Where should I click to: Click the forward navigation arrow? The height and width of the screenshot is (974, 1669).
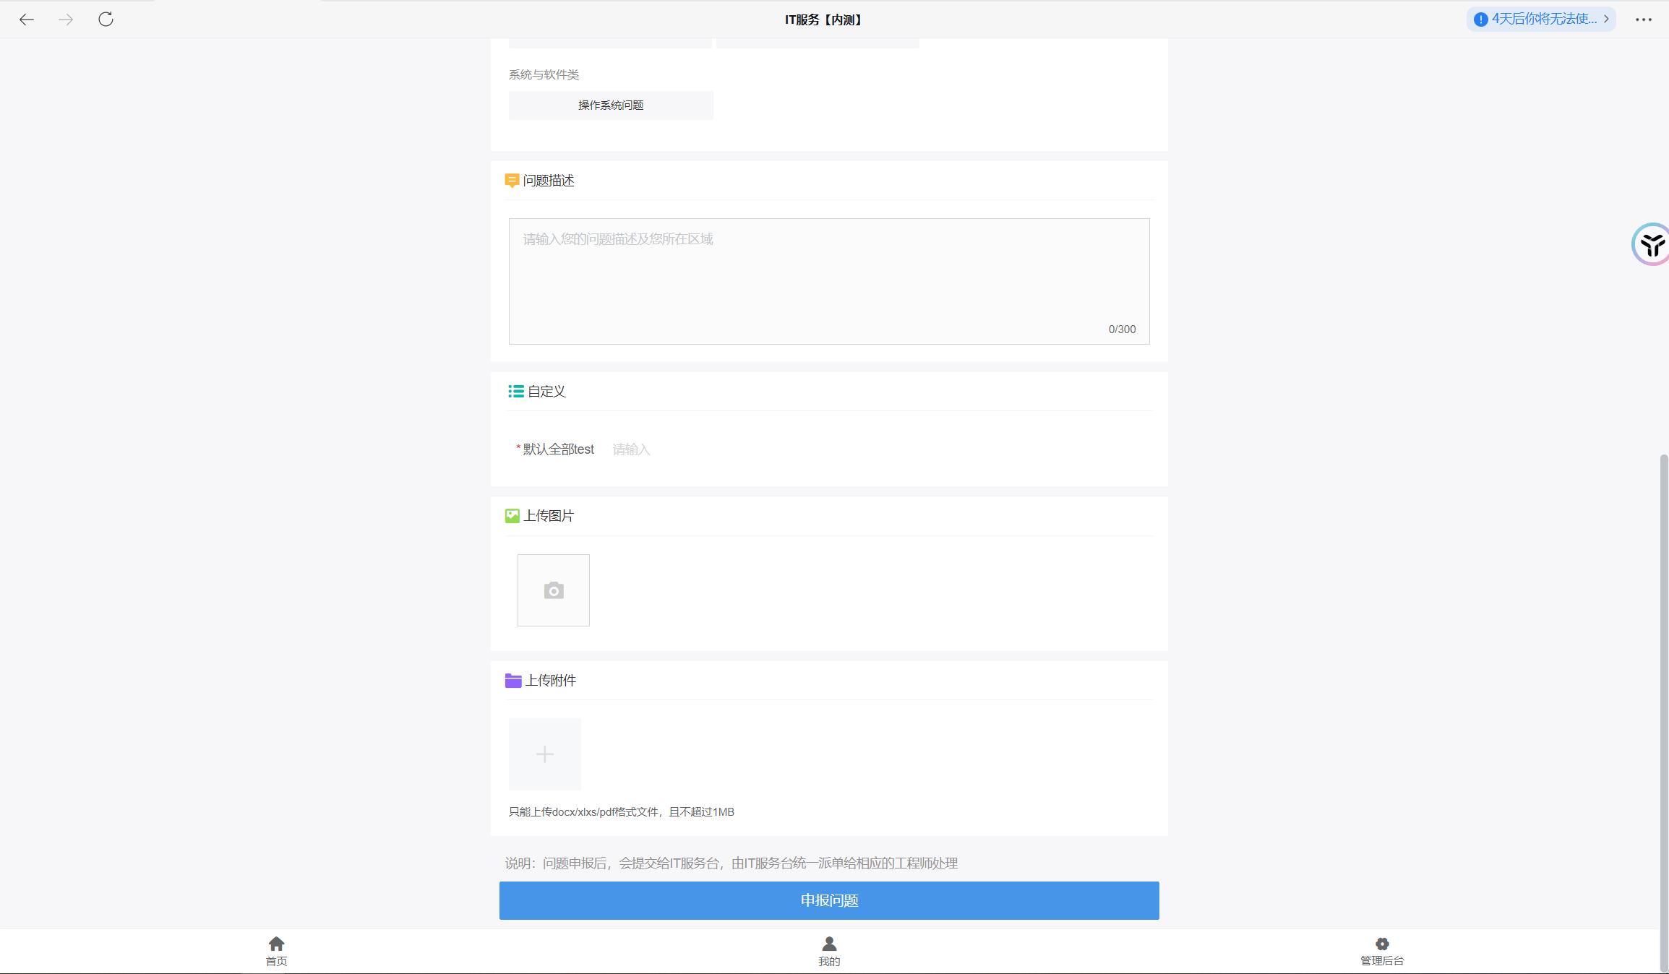pyautogui.click(x=66, y=20)
